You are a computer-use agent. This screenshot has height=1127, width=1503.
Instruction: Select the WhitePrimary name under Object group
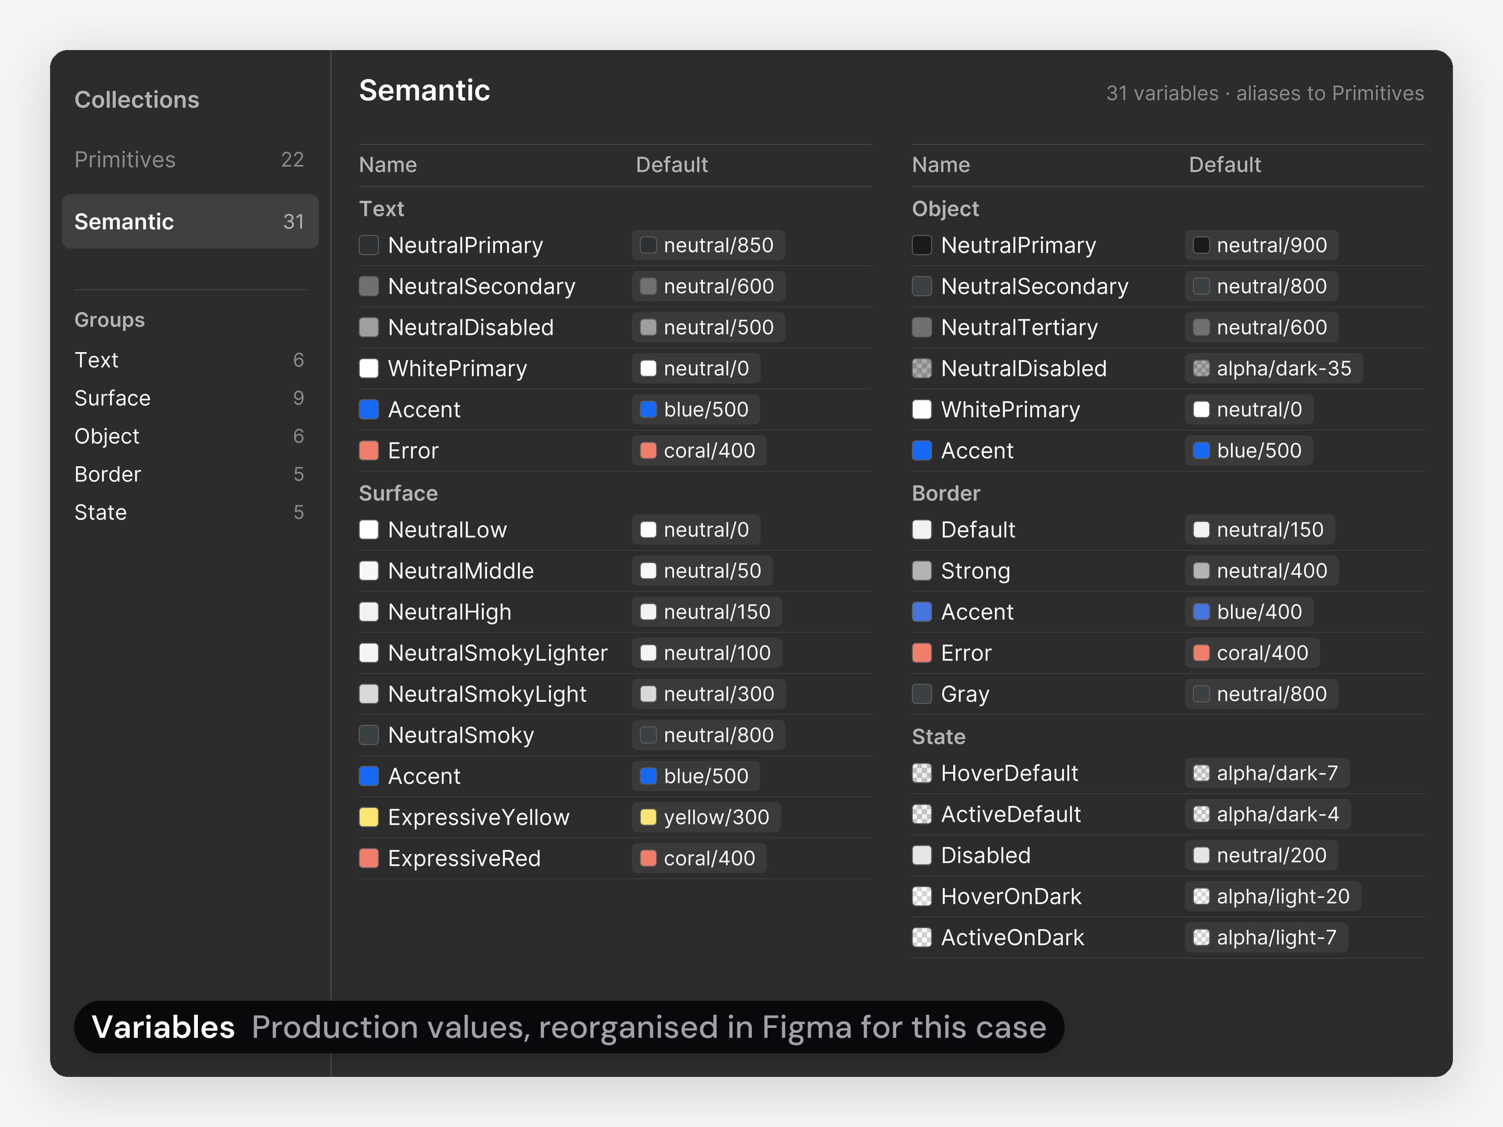click(x=1011, y=410)
